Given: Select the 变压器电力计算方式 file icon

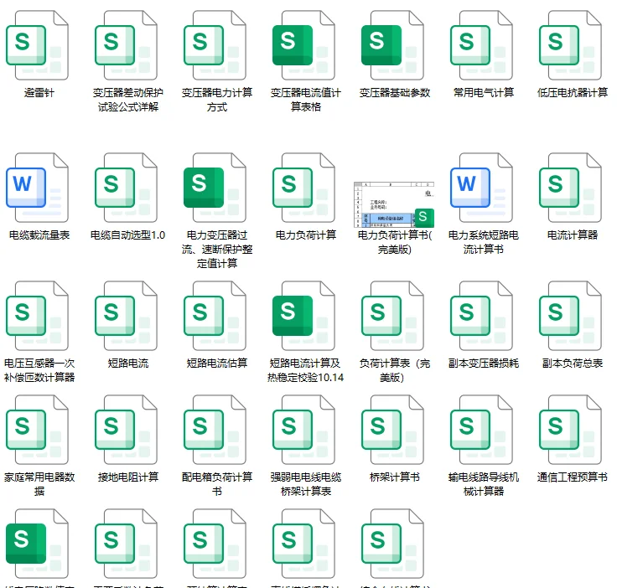Looking at the screenshot, I should click(x=215, y=45).
